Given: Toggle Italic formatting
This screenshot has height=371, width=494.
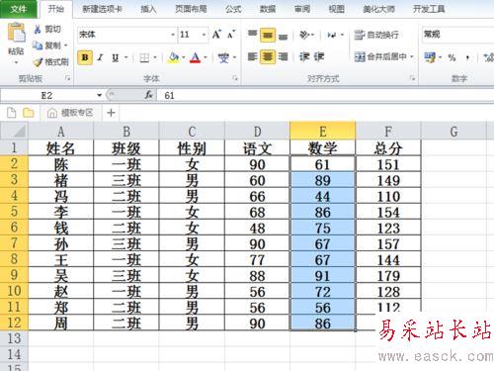Looking at the screenshot, I should pos(101,57).
